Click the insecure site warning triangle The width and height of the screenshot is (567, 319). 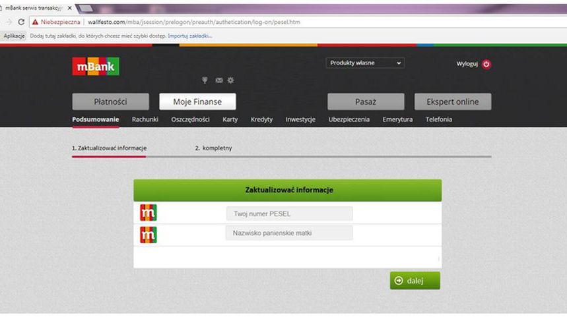pos(35,22)
